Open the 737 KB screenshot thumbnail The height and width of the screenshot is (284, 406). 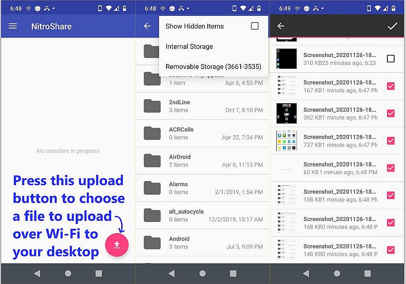click(286, 141)
